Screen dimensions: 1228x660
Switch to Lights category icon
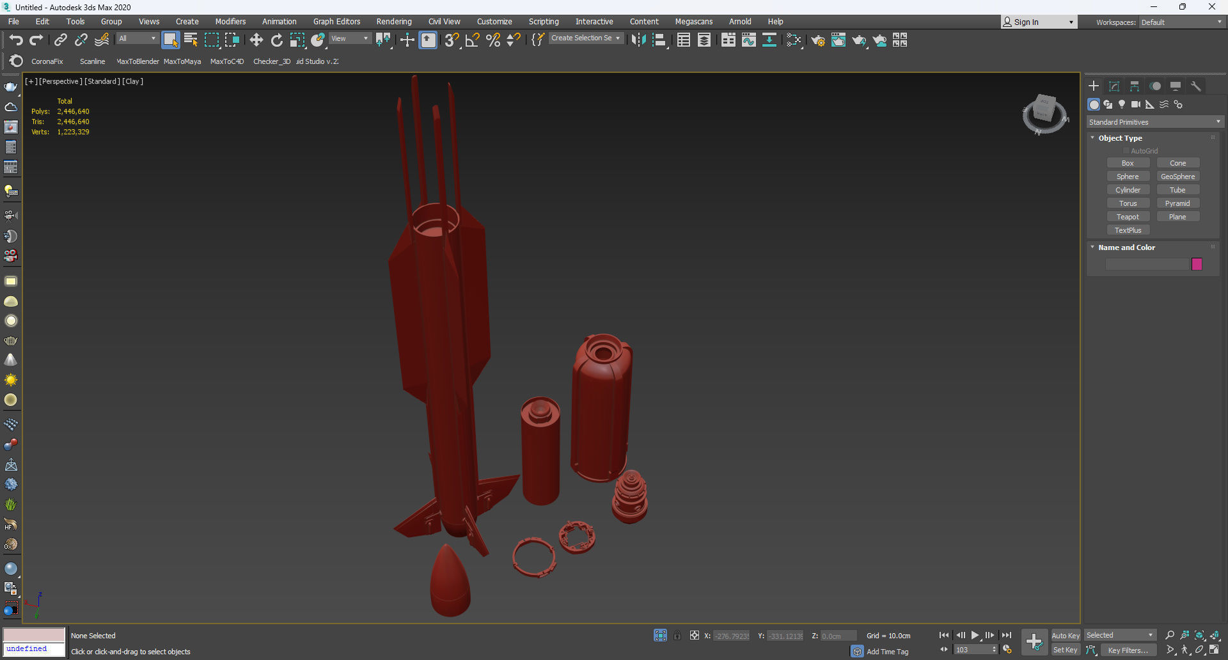(x=1122, y=104)
